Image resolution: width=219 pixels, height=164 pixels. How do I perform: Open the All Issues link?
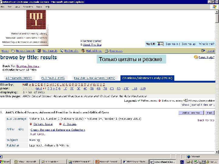coord(70,124)
